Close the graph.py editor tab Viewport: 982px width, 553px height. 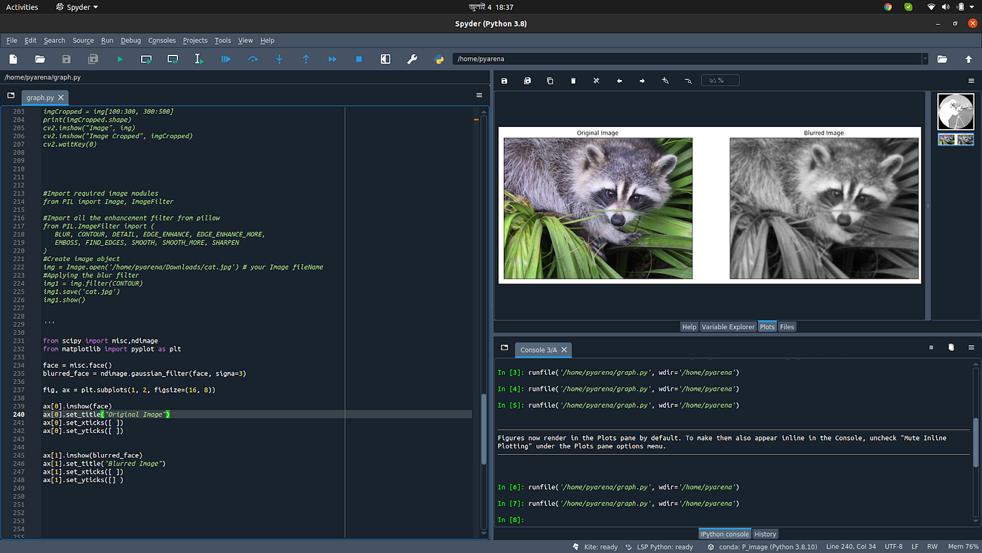tap(61, 98)
